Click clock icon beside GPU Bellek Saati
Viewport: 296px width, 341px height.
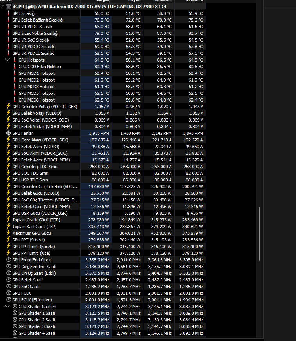[x=9, y=280]
